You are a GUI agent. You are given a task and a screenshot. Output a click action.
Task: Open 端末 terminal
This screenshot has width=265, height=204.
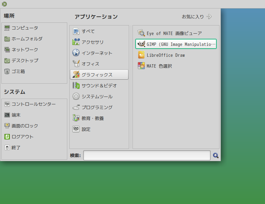[x=12, y=115]
